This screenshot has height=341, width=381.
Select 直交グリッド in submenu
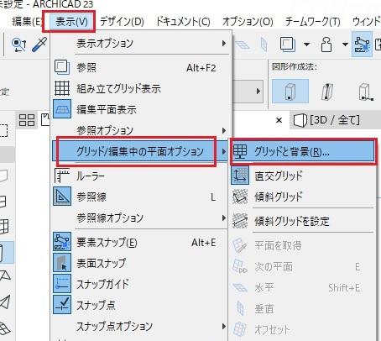point(303,176)
